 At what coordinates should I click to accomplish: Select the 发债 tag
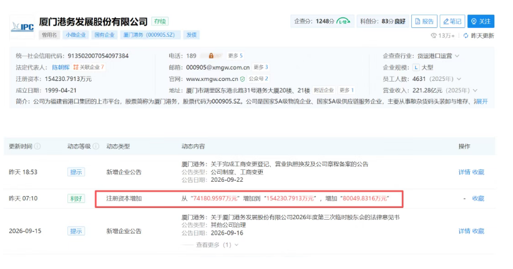pyautogui.click(x=192, y=35)
